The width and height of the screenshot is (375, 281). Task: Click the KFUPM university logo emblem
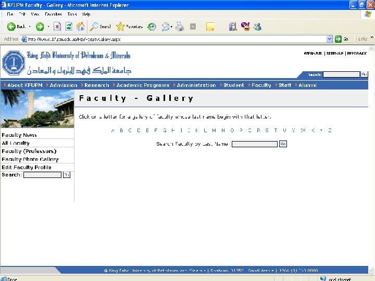click(x=14, y=63)
